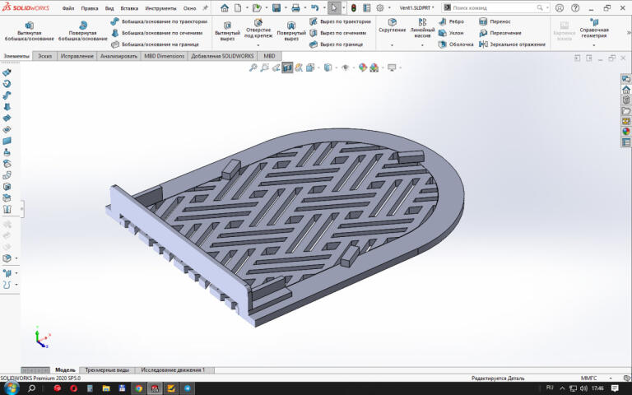Open the Файл menu
The image size is (632, 395).
click(68, 8)
